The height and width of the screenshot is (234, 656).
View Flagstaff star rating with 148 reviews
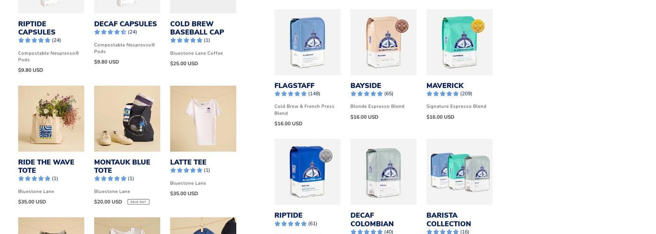[298, 94]
